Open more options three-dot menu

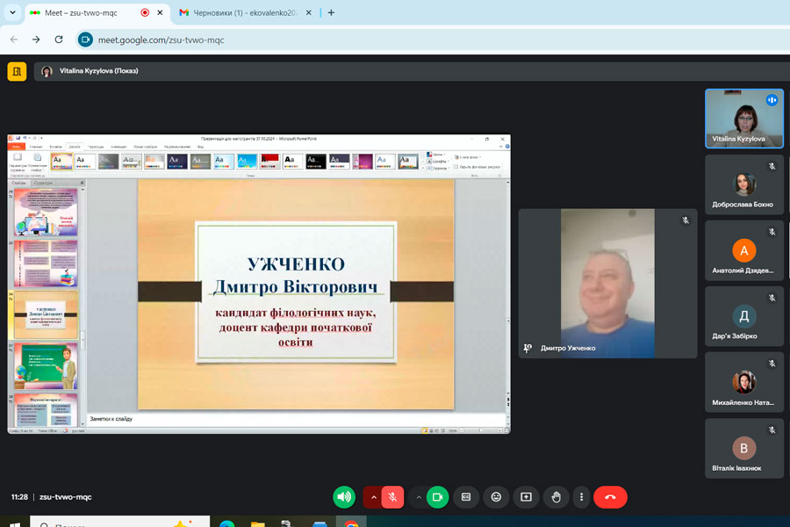[x=581, y=497]
